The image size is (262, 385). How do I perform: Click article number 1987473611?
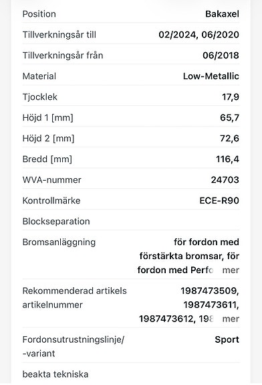click(x=210, y=305)
